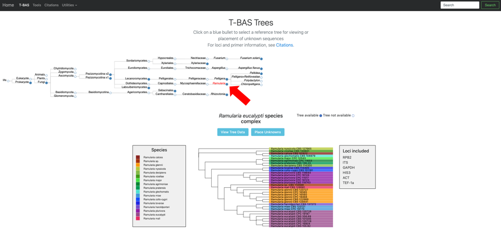
Task: Click tree leaf Ramularia haroldporteri CBS 137272
Action: 301,204
